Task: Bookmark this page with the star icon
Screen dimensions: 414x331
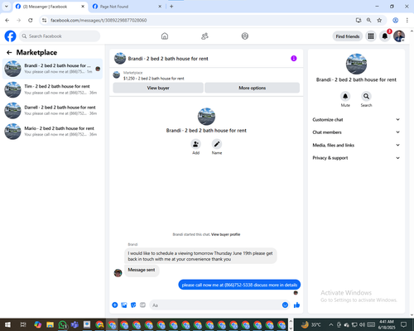Action: [x=379, y=20]
